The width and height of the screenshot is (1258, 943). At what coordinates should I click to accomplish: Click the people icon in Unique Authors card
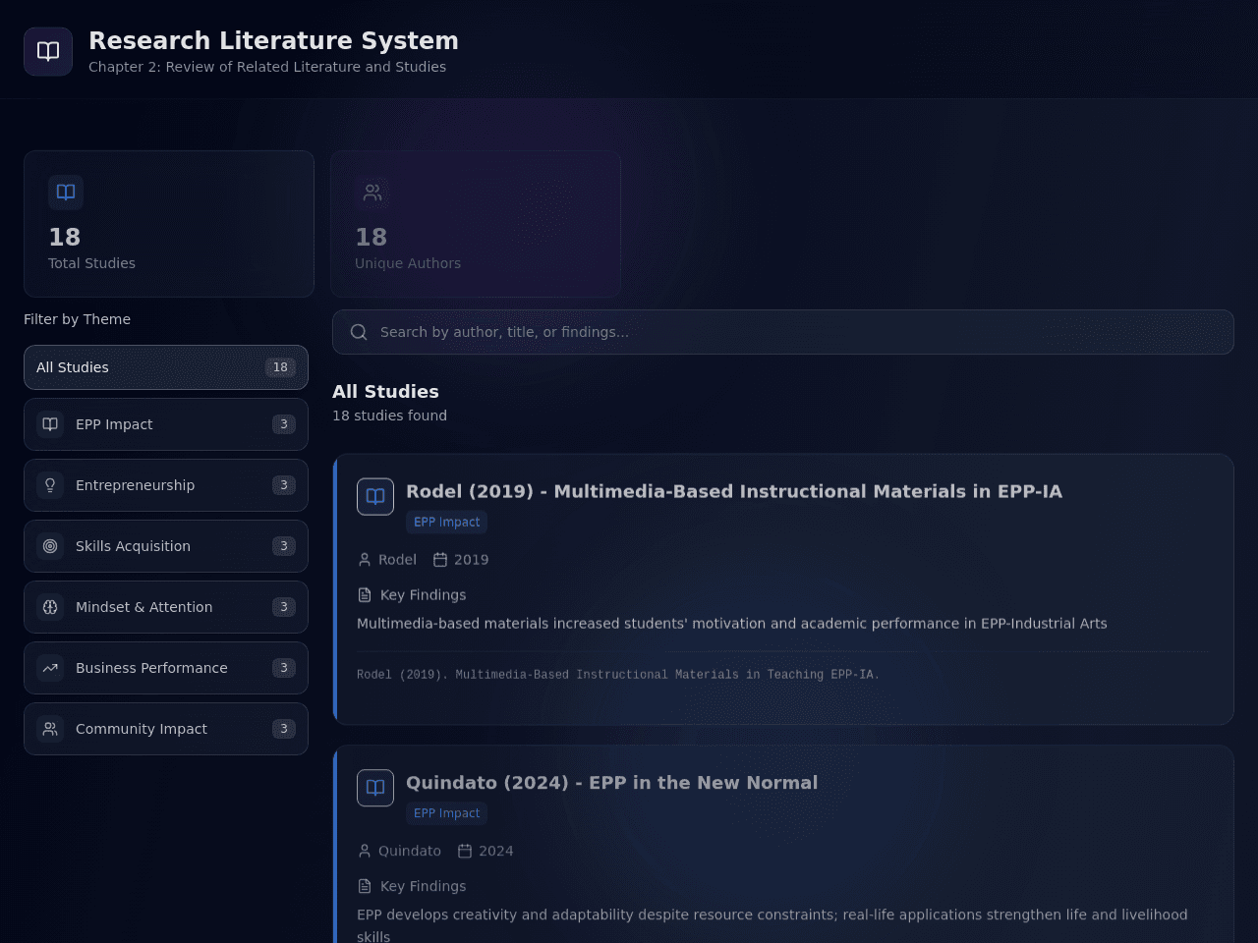[372, 193]
